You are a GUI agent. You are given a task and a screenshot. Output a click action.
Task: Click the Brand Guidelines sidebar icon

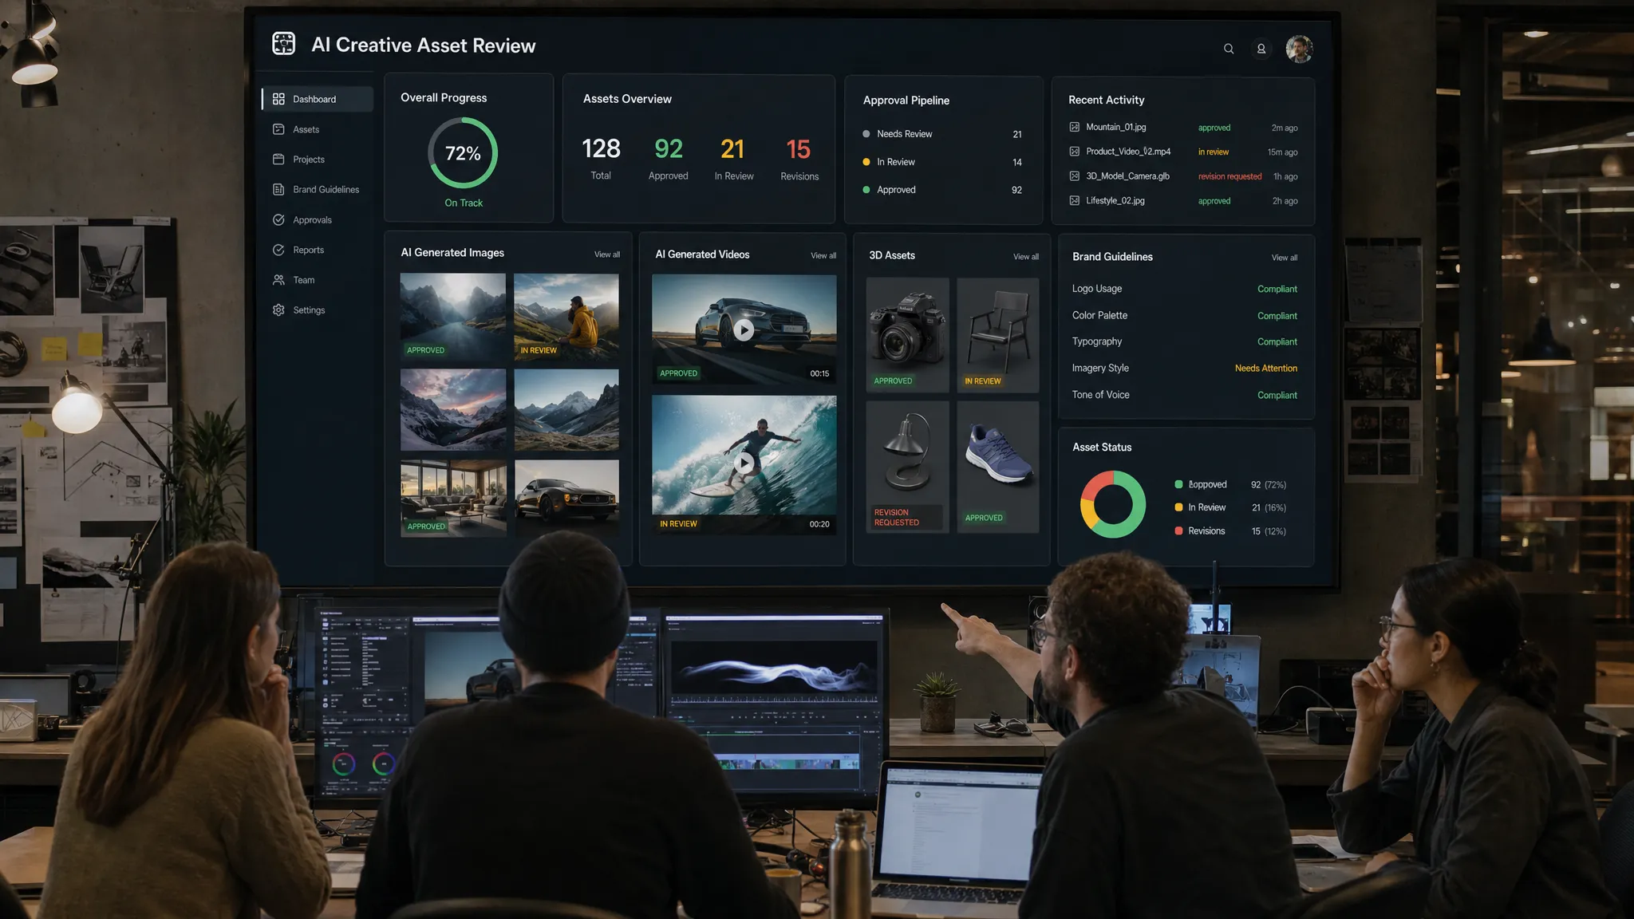tap(278, 189)
